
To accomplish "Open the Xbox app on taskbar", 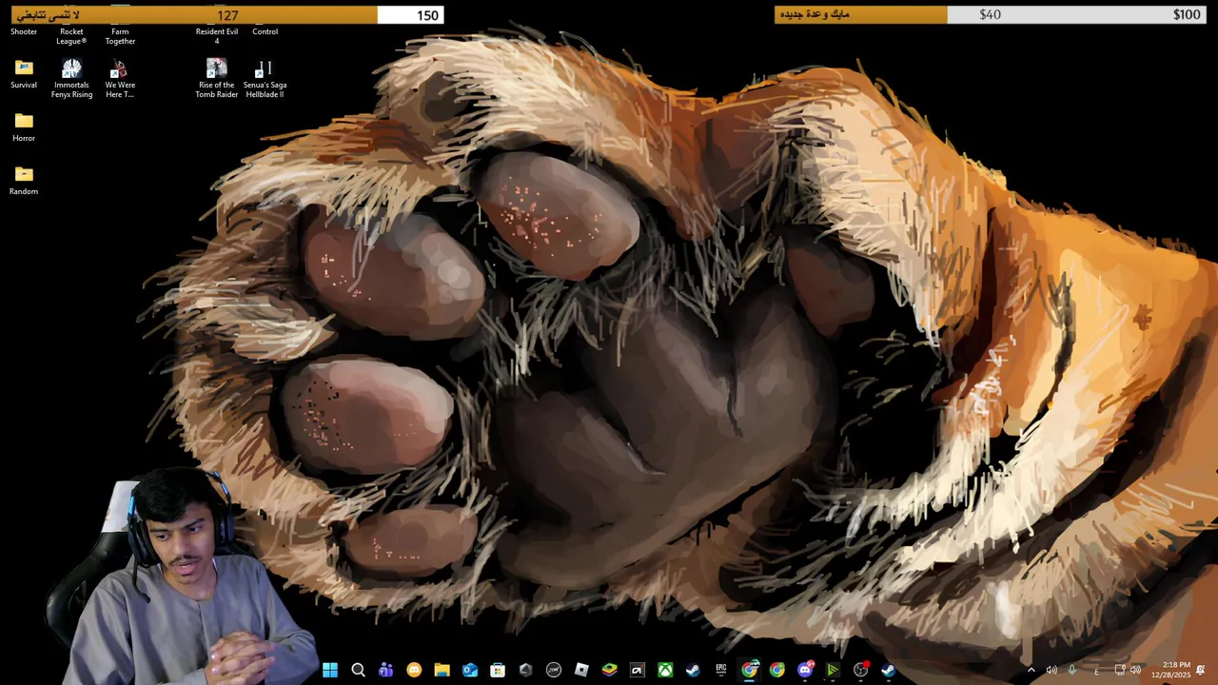I will point(665,670).
